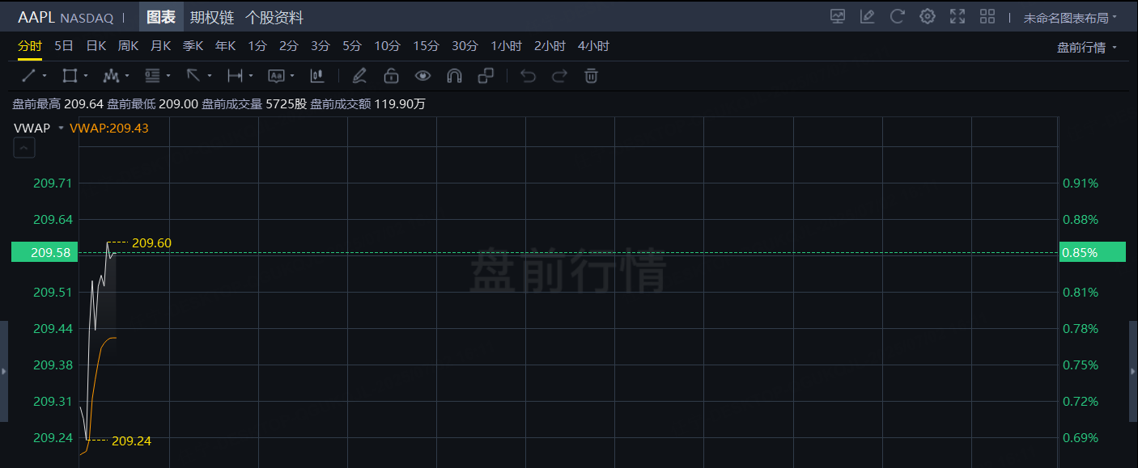Select the 5日 timeframe
Image resolution: width=1138 pixels, height=468 pixels.
(x=64, y=46)
